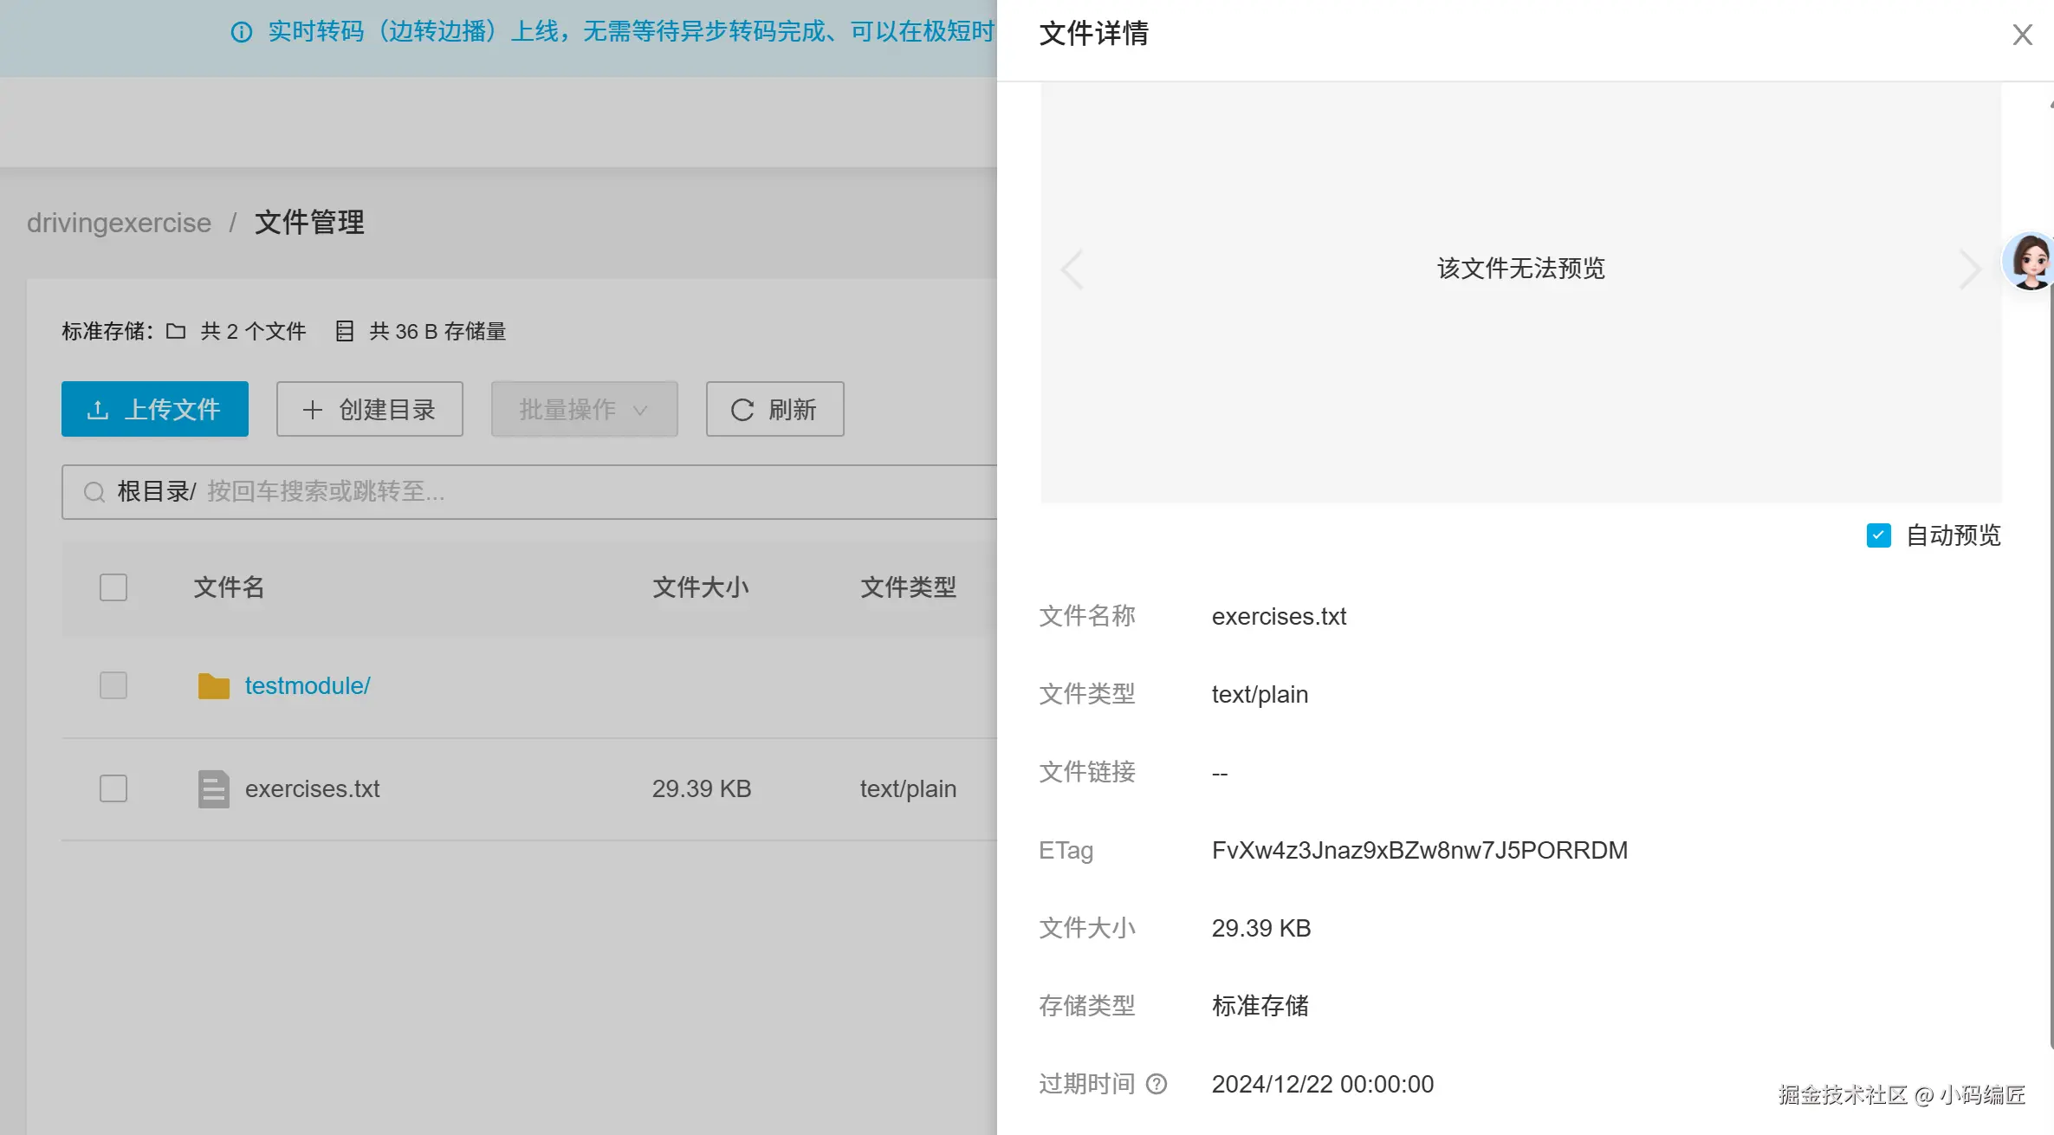The width and height of the screenshot is (2054, 1135).
Task: Navigate to drivingexercise in the breadcrumb
Action: (x=119, y=223)
